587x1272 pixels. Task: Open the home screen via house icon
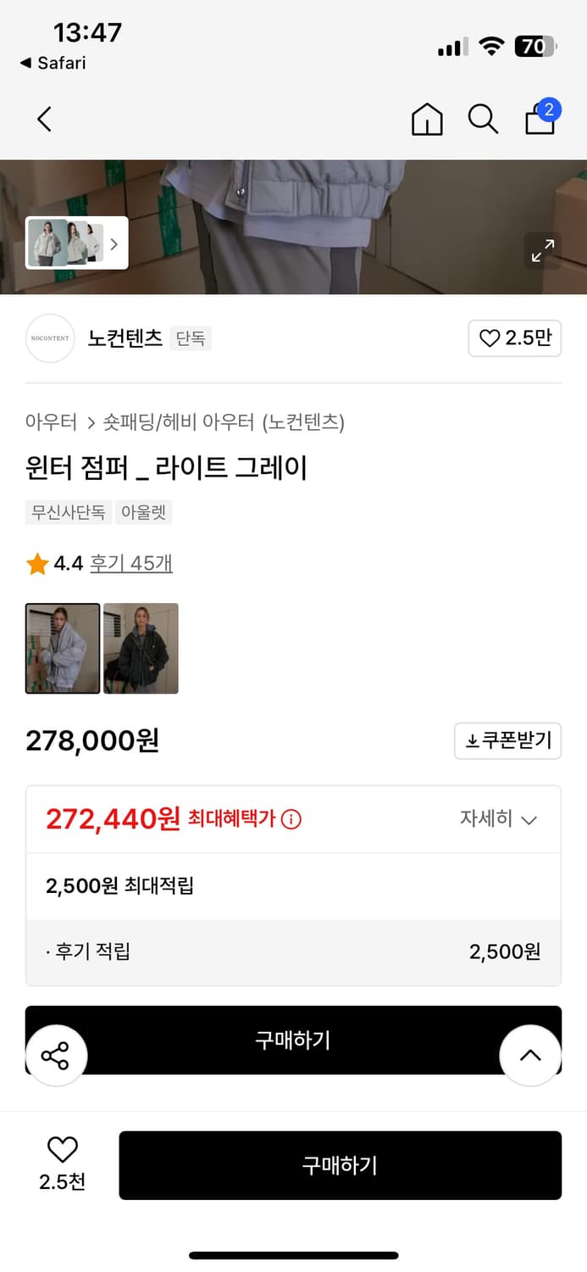[x=427, y=120]
